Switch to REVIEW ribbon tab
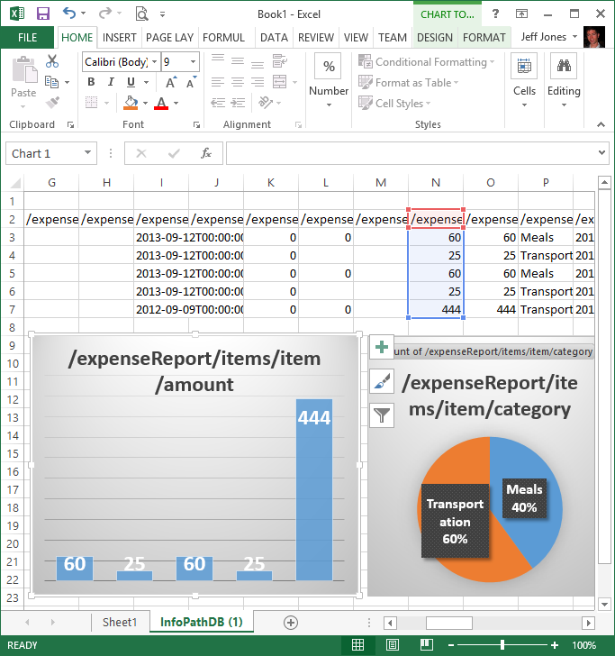 click(316, 38)
